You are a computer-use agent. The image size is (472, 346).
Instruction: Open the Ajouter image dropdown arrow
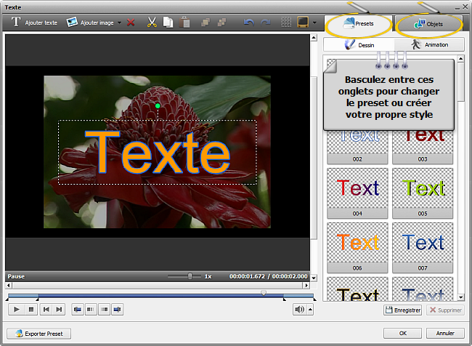[119, 23]
